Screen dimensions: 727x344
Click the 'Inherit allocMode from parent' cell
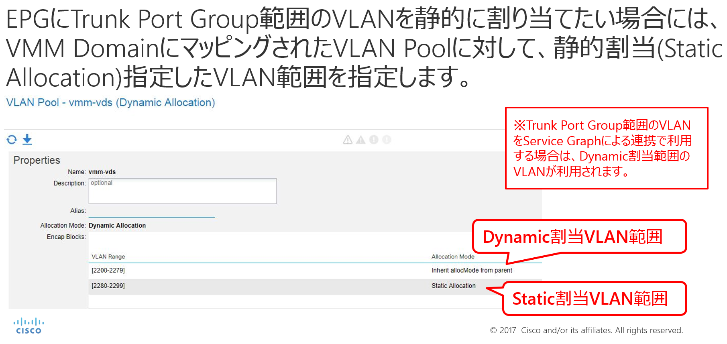472,271
